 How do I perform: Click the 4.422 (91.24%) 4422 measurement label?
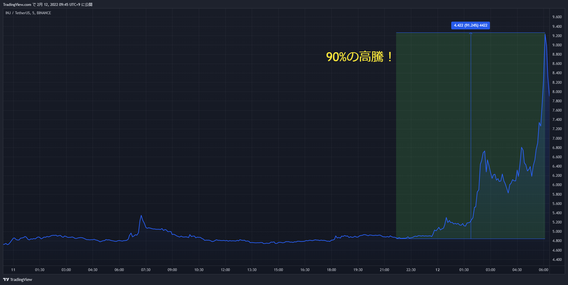pyautogui.click(x=470, y=25)
